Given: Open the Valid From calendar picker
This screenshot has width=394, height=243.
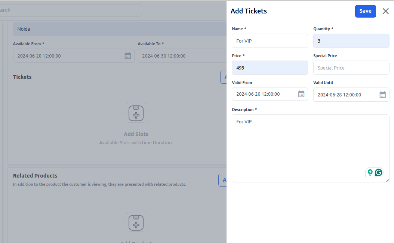Looking at the screenshot, I should pos(301,94).
